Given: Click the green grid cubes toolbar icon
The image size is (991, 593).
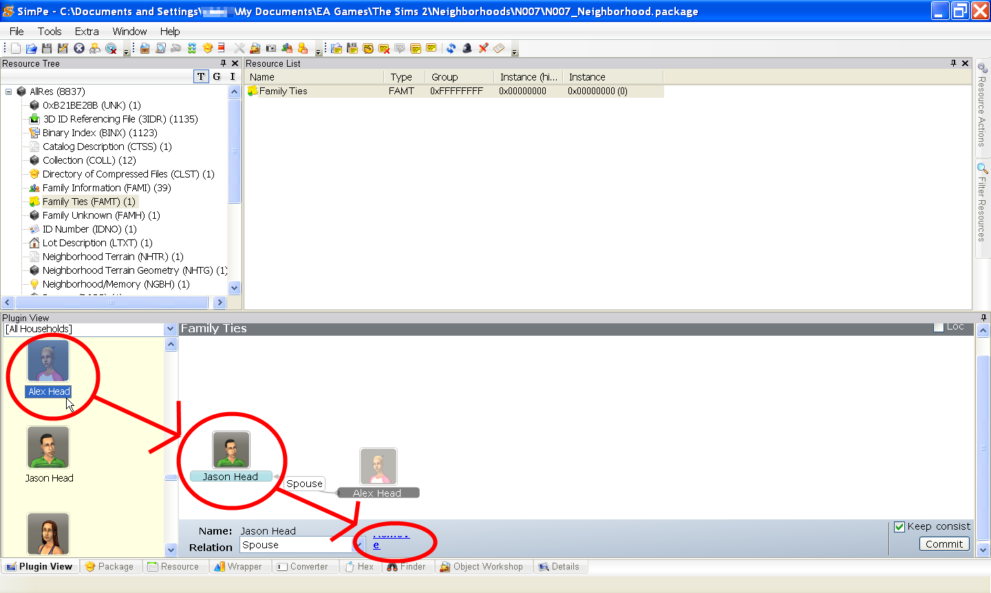Looking at the screenshot, I should pyautogui.click(x=192, y=48).
